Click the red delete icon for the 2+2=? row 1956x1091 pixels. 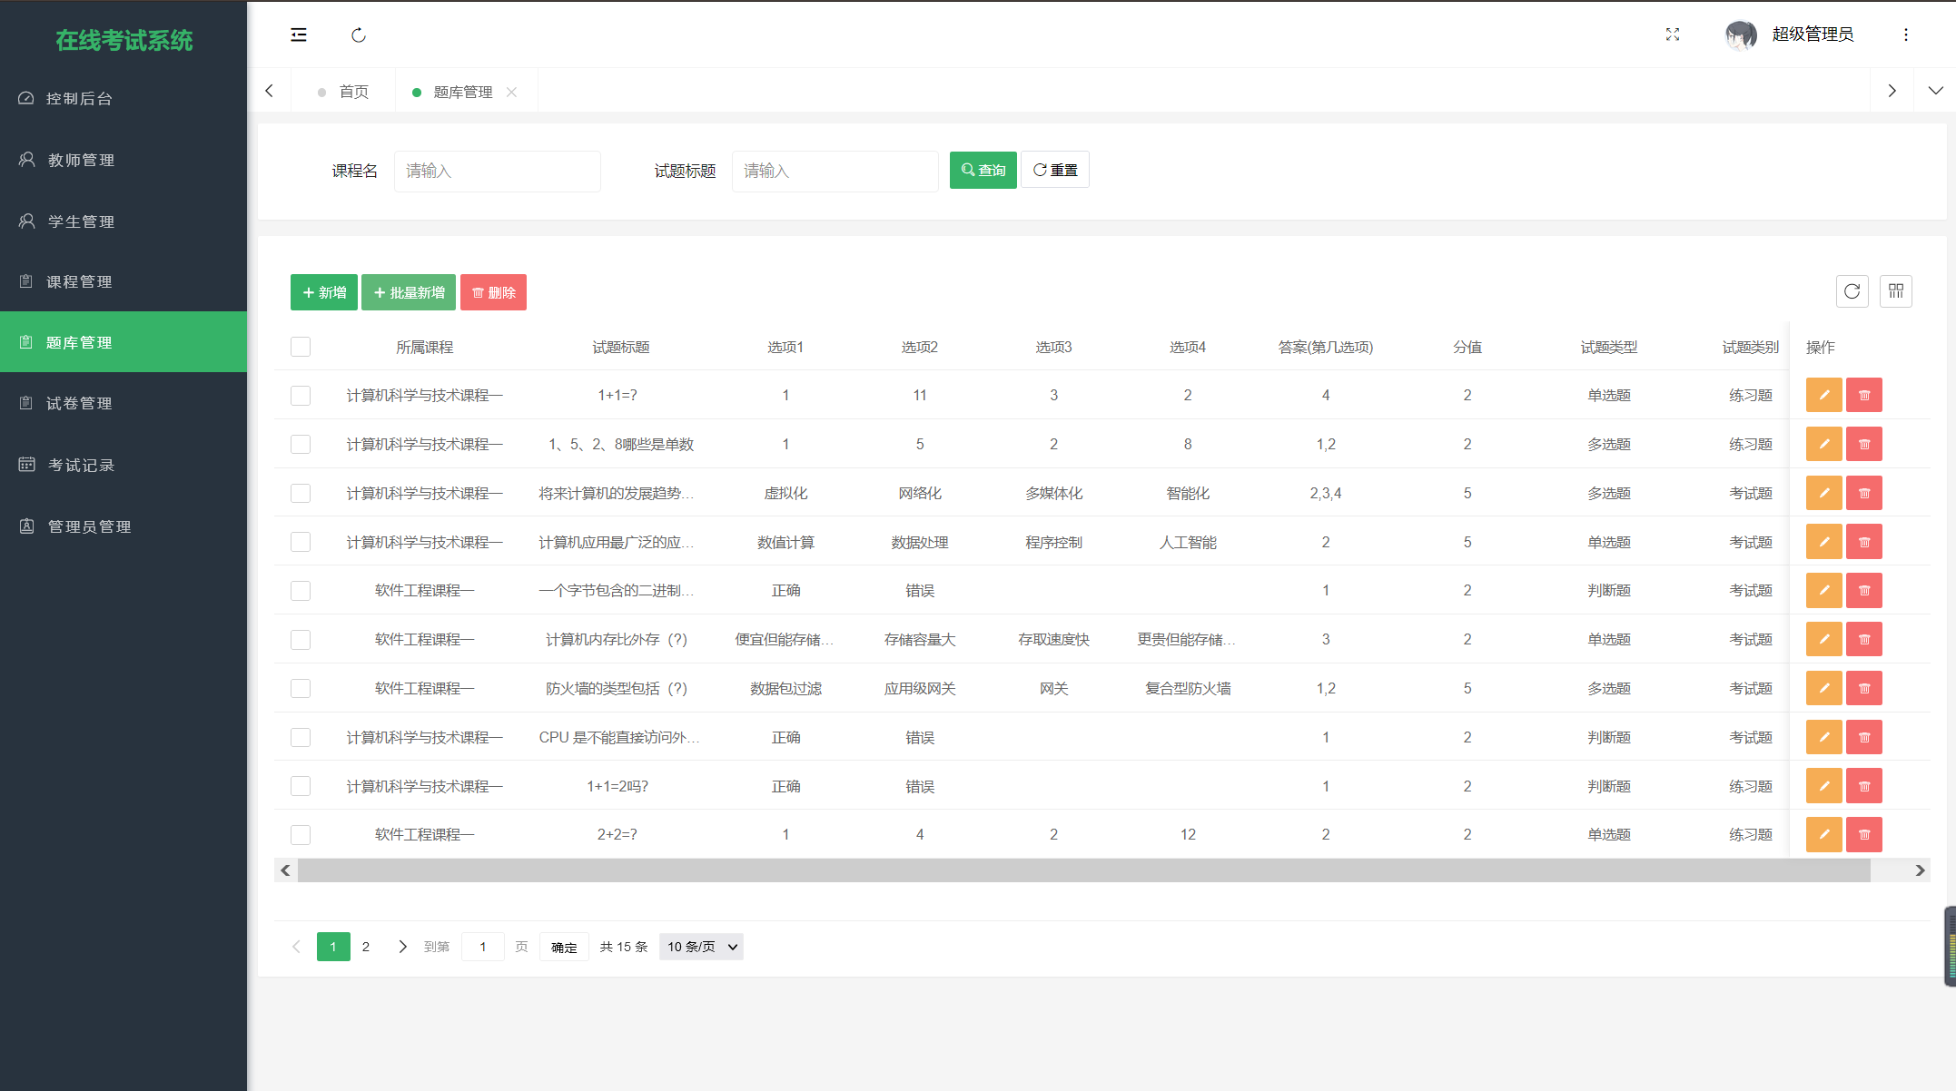1863,834
